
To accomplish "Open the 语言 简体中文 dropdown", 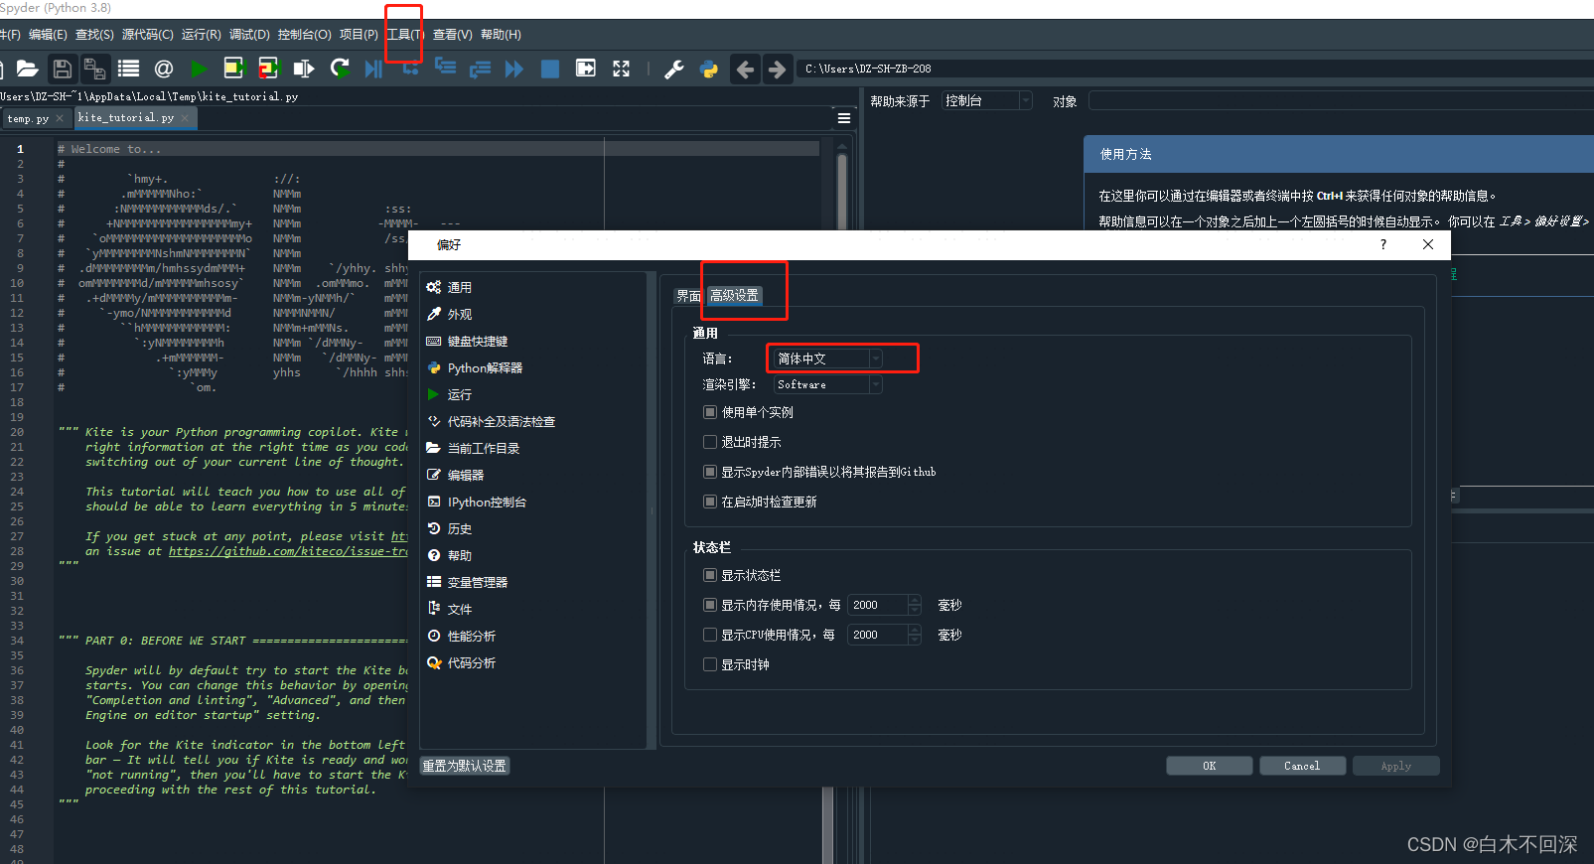I will pos(828,359).
